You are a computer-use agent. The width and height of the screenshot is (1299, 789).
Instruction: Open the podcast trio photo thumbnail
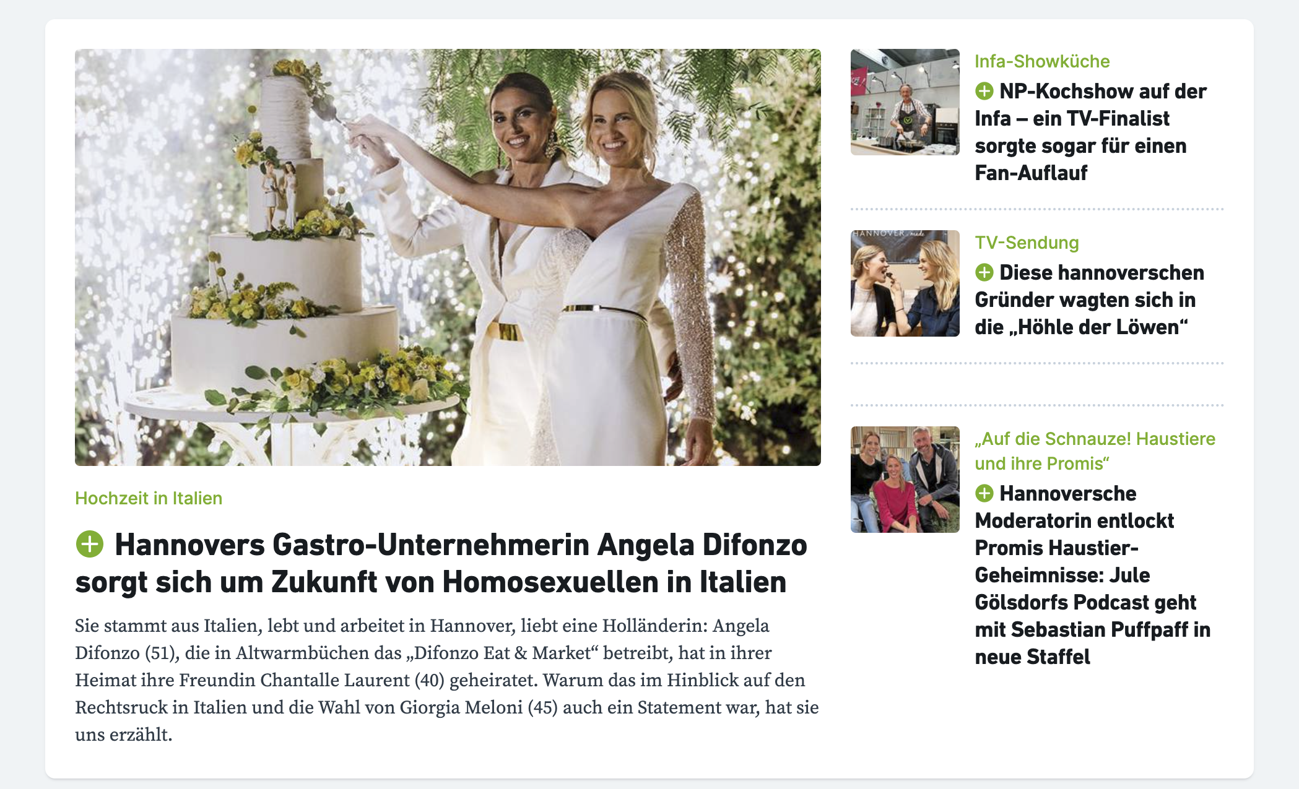905,480
